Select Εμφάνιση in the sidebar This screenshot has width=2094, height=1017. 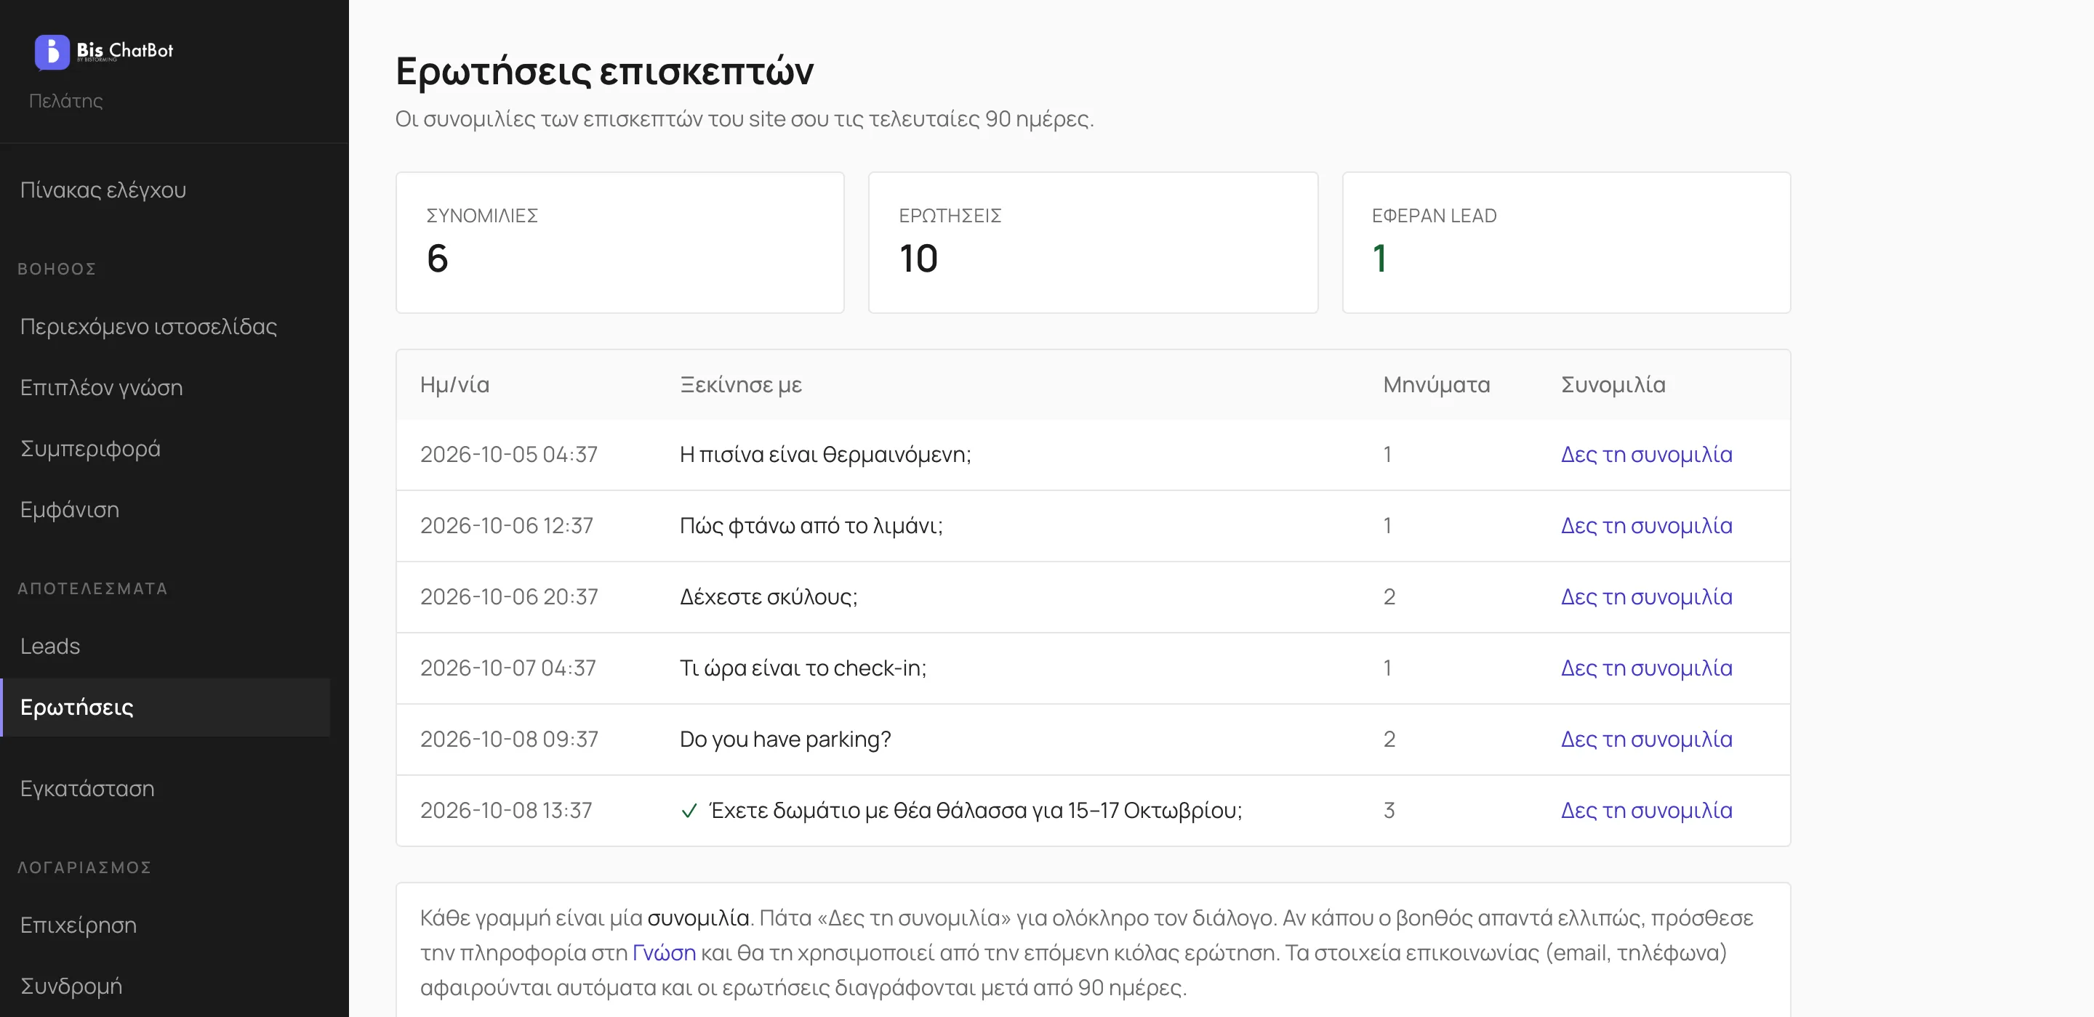click(70, 509)
